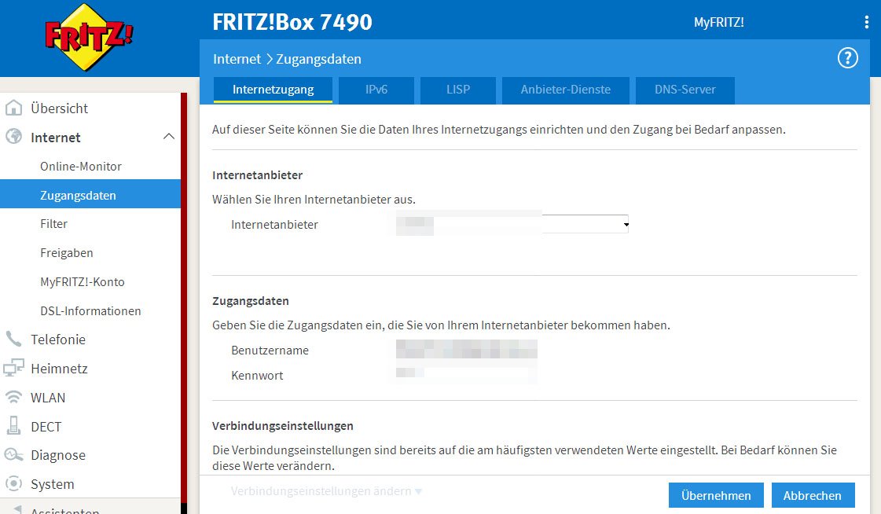
Task: Click the Übersicht house icon
Action: [x=13, y=108]
